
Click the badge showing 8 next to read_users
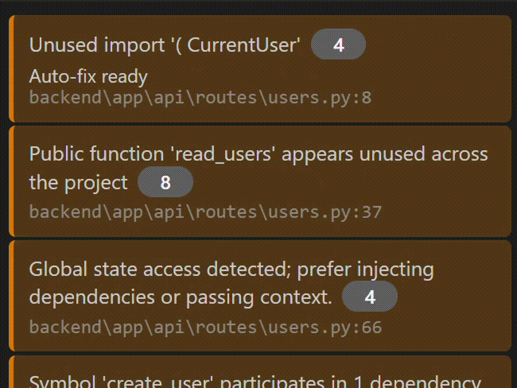pos(165,182)
